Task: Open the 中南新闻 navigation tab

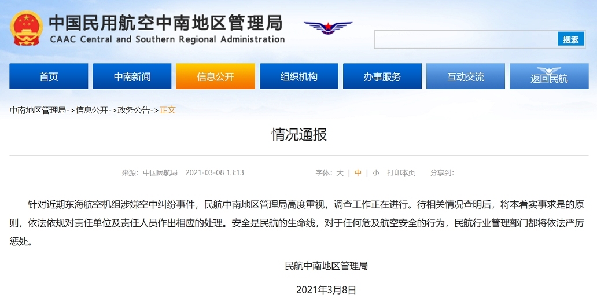Action: [x=132, y=76]
